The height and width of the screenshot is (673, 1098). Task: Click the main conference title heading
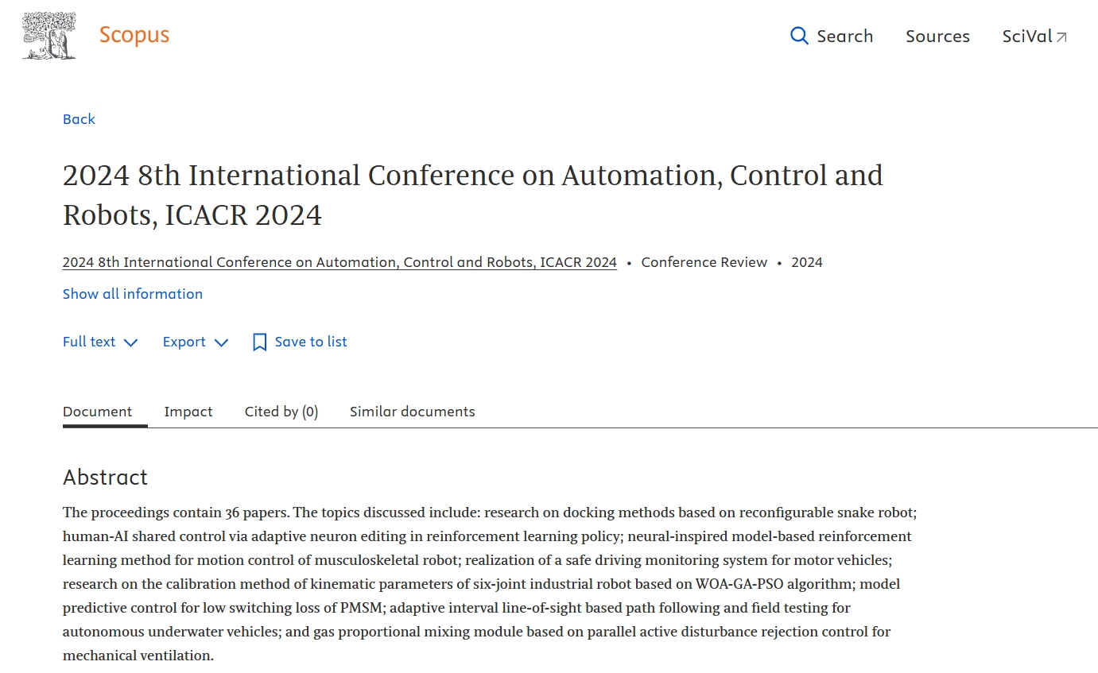pyautogui.click(x=473, y=195)
